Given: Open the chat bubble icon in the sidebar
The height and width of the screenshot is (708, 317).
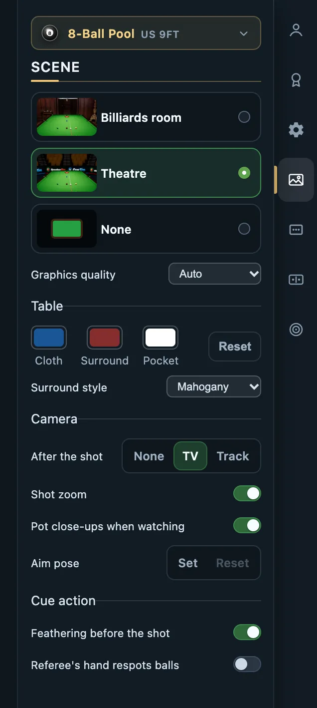Looking at the screenshot, I should point(296,230).
